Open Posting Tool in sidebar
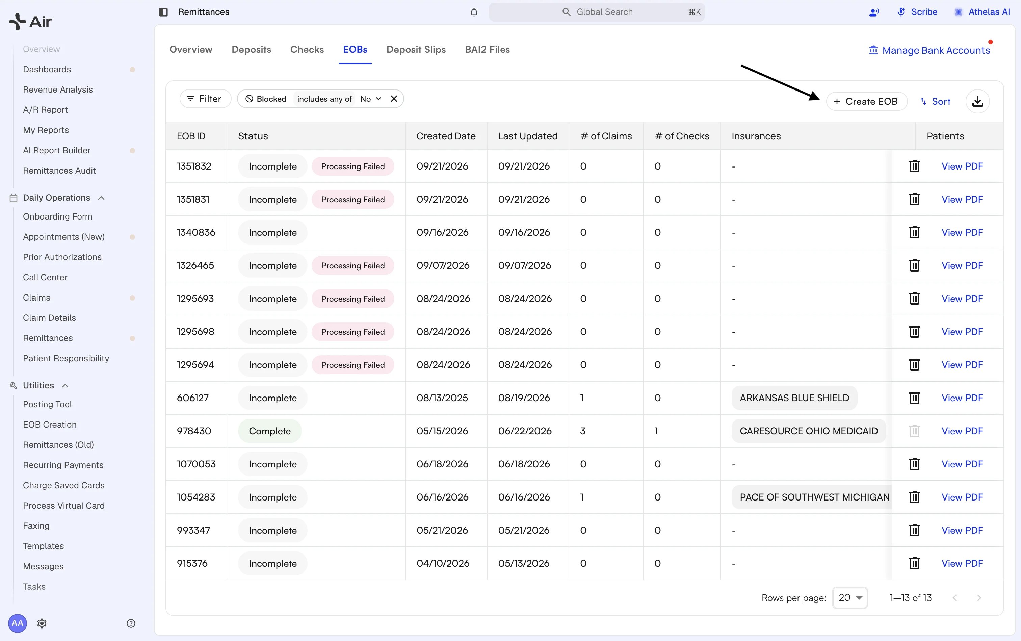 [x=48, y=405]
